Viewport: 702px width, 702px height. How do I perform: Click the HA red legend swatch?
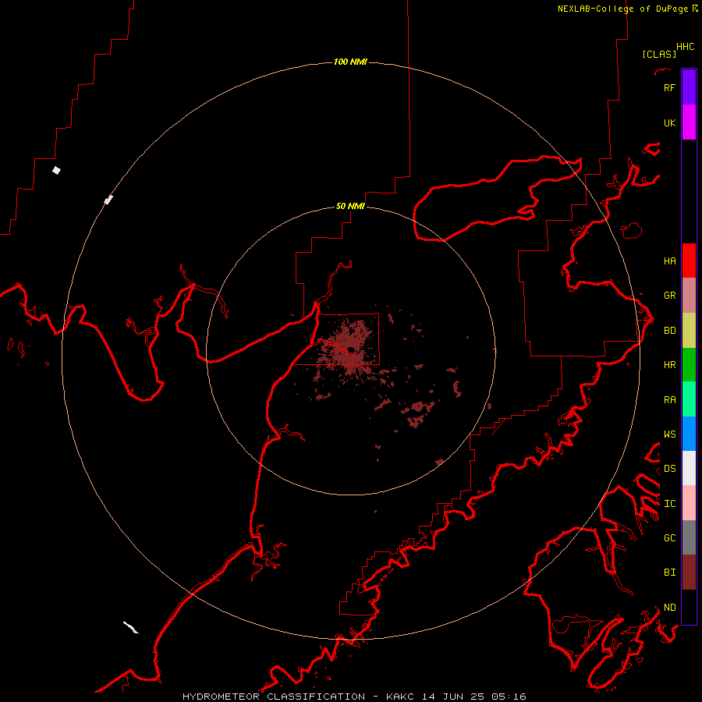click(689, 261)
